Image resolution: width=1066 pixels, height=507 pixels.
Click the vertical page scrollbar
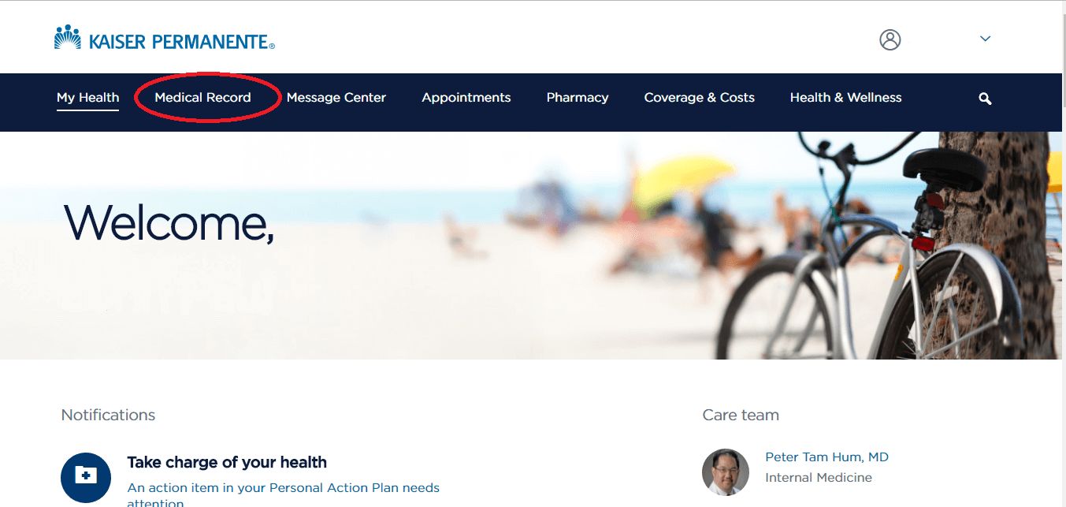[1064, 253]
